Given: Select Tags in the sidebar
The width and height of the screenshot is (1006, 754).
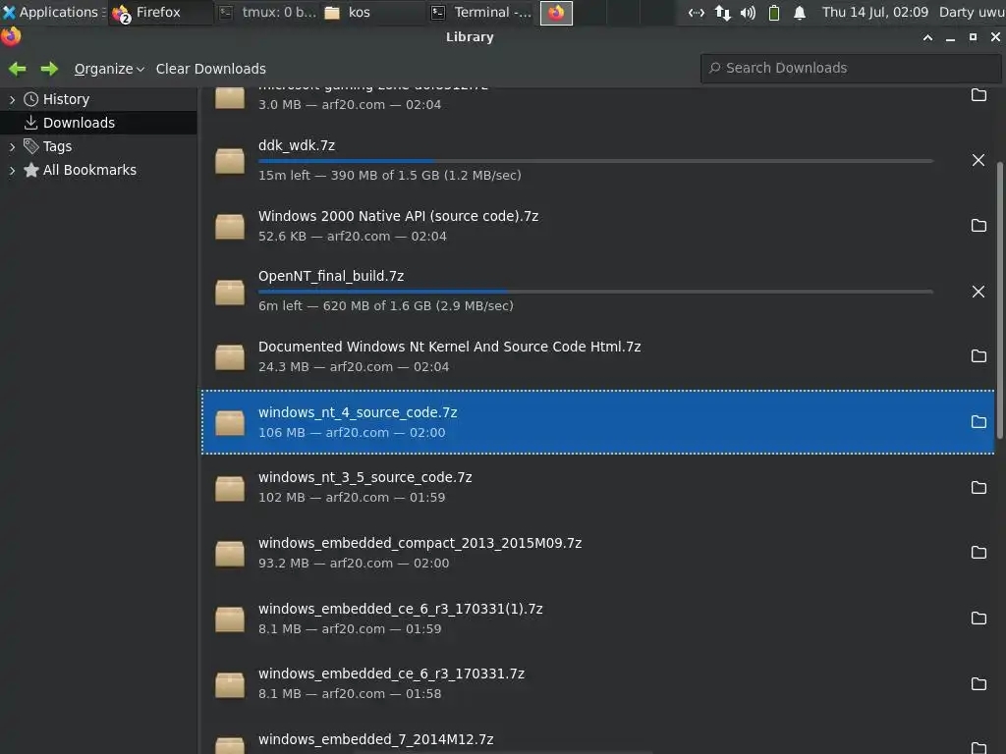Looking at the screenshot, I should (x=57, y=147).
